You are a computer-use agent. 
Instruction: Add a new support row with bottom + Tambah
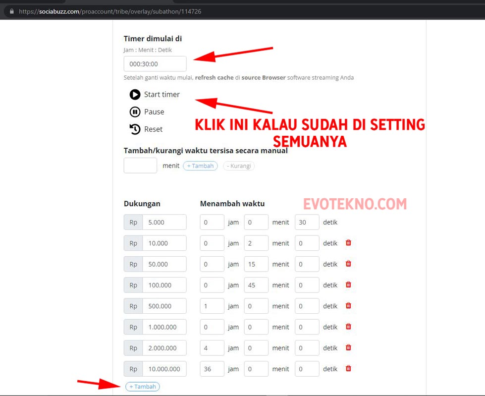click(x=143, y=387)
